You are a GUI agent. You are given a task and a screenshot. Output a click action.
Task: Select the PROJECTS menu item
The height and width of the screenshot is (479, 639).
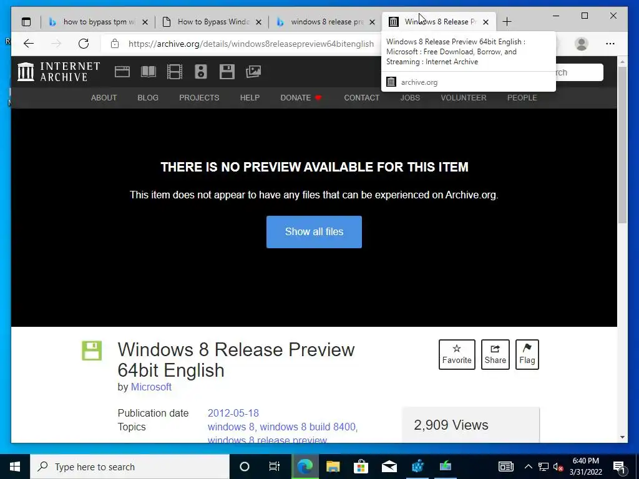coord(199,98)
